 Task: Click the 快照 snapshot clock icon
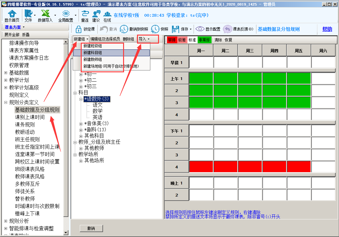pos(155,29)
